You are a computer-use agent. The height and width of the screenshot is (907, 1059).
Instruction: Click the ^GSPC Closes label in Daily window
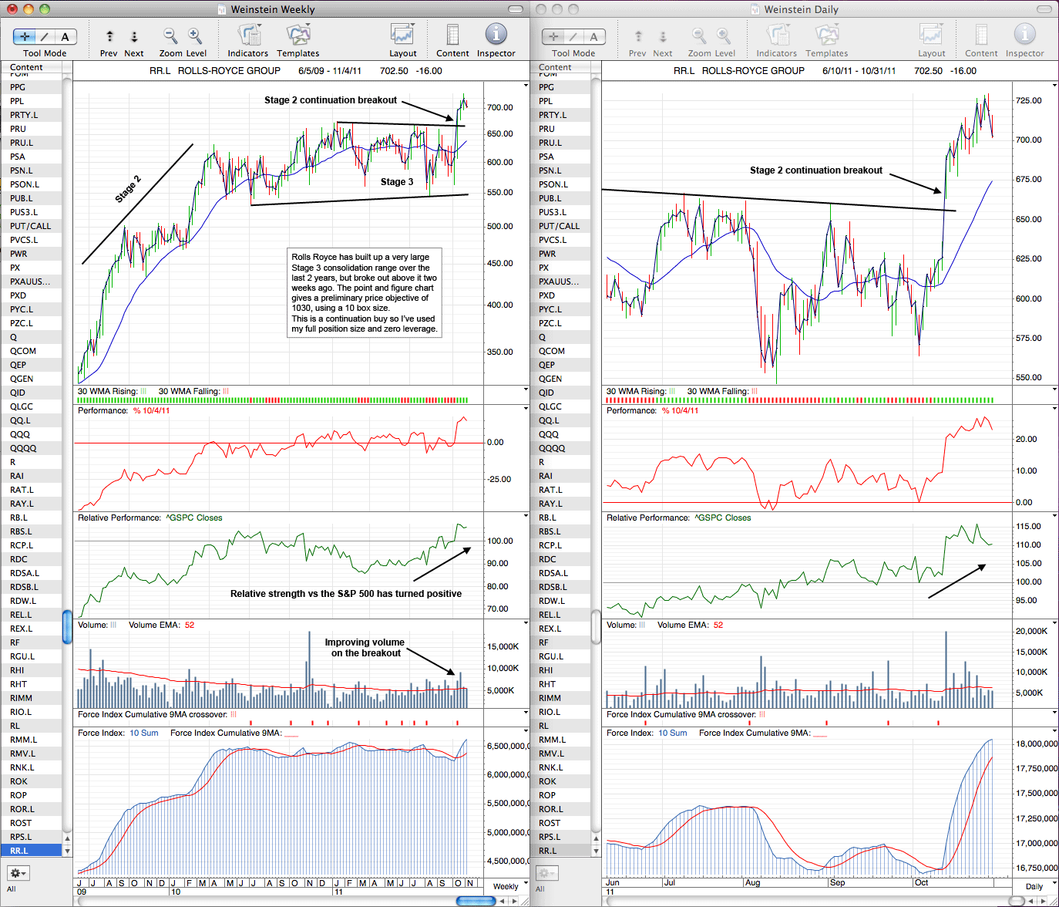[x=723, y=518]
